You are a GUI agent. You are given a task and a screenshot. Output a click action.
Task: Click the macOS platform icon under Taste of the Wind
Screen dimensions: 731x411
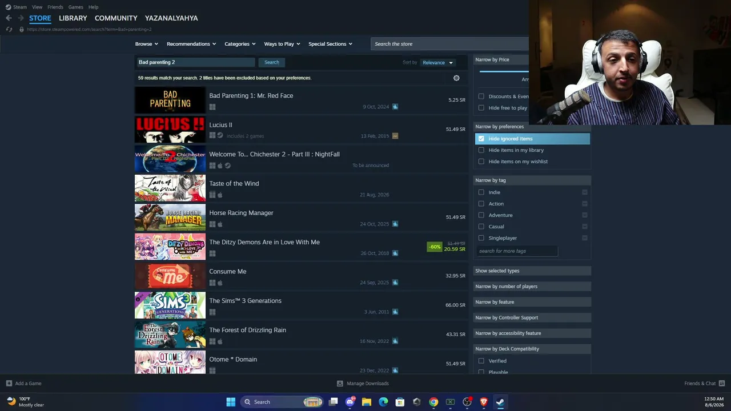pos(220,195)
